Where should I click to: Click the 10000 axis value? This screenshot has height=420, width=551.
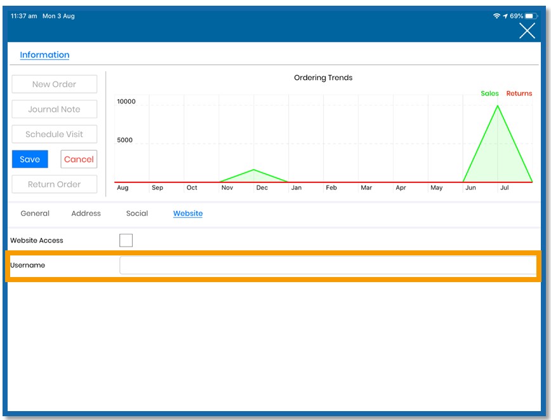pos(126,101)
